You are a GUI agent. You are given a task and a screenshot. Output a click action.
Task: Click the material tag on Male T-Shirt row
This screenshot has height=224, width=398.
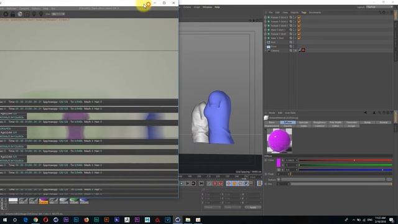(299, 30)
